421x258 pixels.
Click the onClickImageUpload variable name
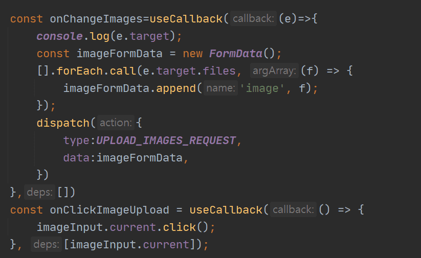109,210
